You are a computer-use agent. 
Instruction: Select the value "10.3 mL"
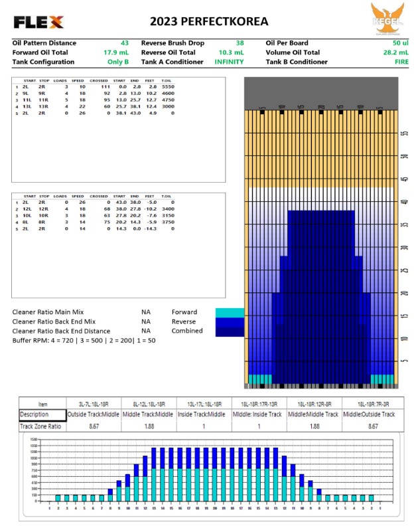(231, 52)
